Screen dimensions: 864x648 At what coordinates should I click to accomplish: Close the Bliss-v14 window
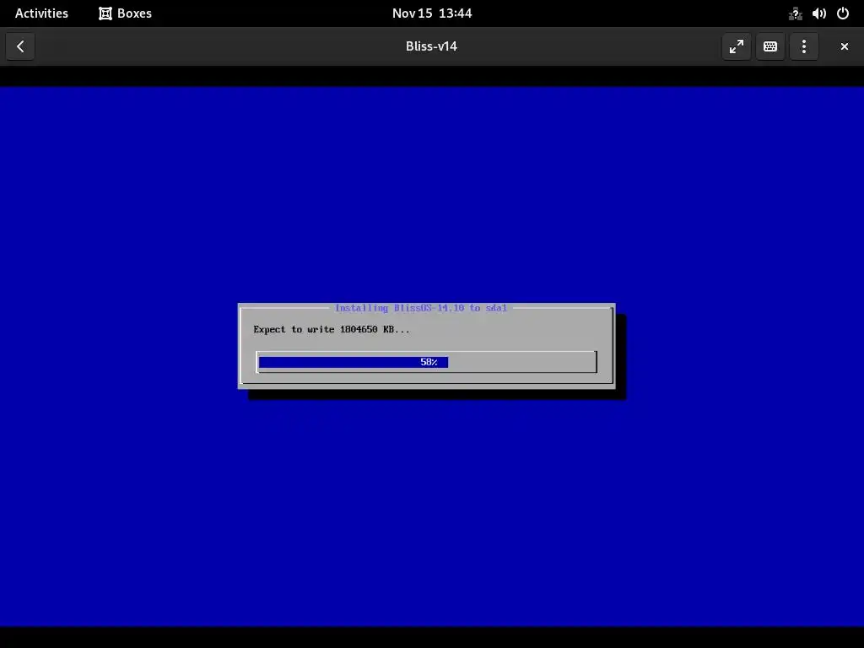tap(844, 46)
